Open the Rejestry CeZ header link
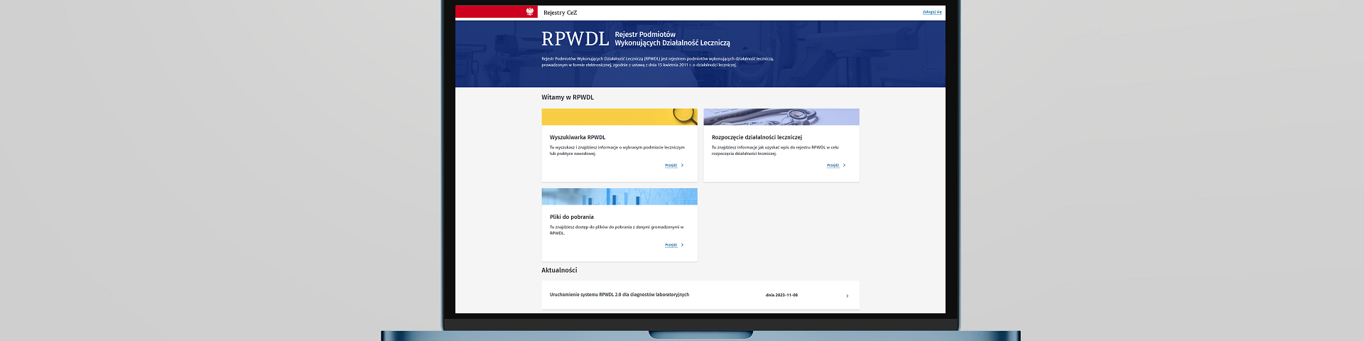 coord(560,13)
